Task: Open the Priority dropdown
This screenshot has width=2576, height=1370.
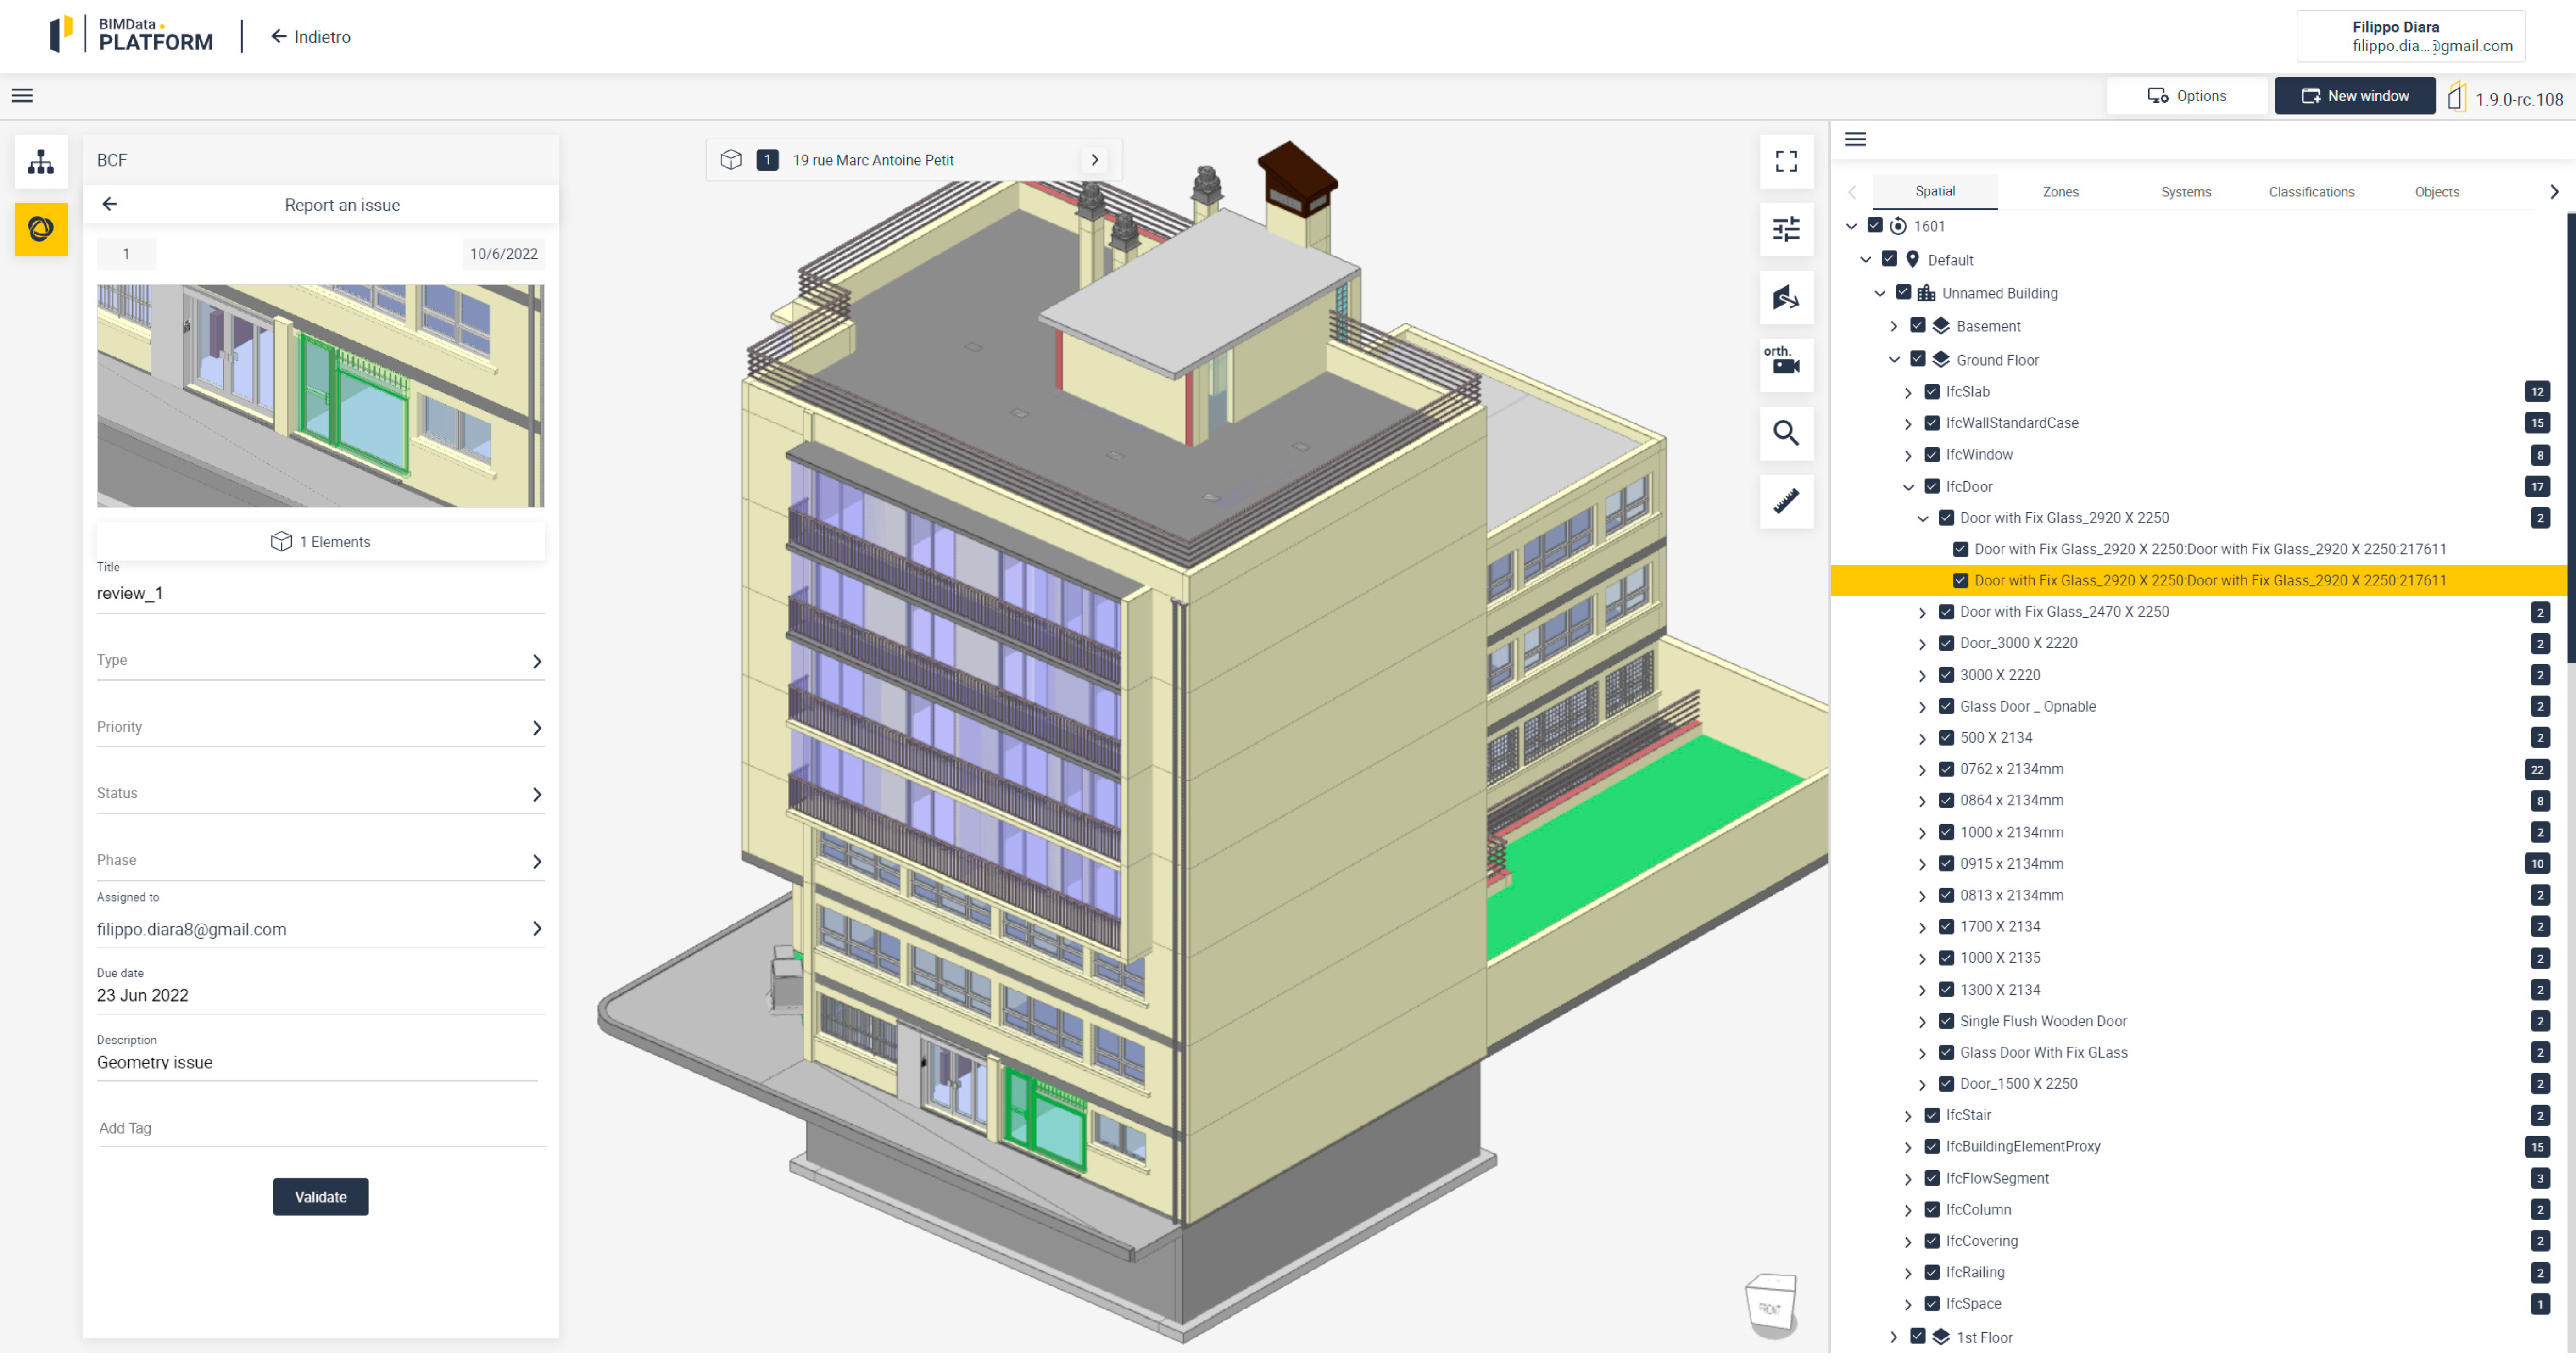Action: [x=320, y=728]
